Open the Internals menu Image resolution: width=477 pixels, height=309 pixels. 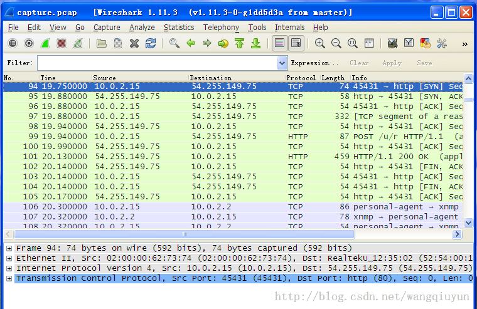pyautogui.click(x=289, y=28)
